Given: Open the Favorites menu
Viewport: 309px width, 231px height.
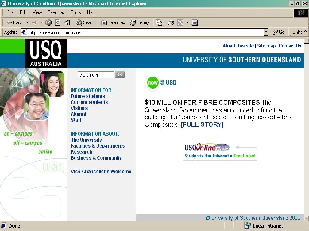Looking at the screenshot, I should (x=56, y=12).
